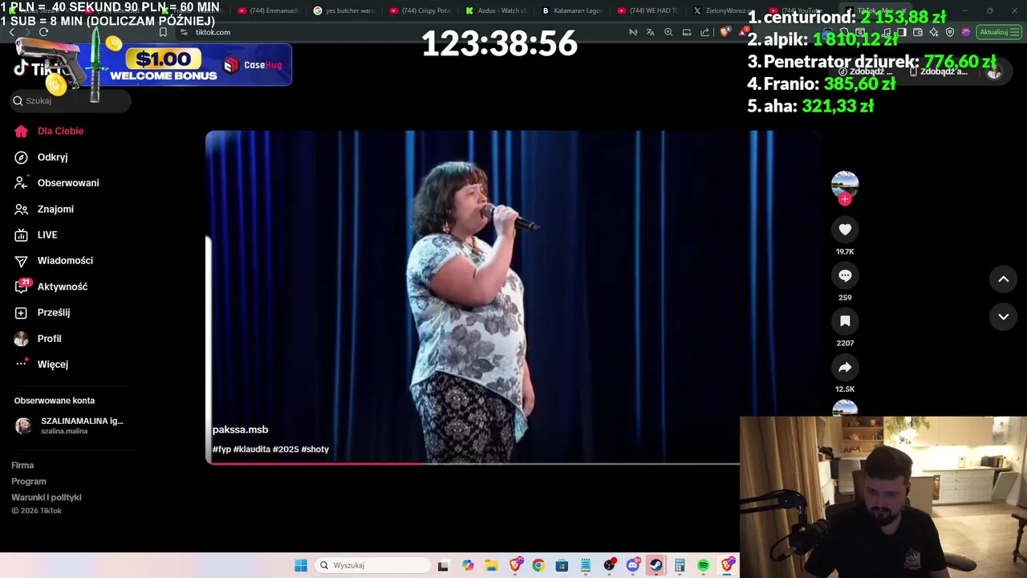Image resolution: width=1027 pixels, height=578 pixels.
Task: Open Notepad from the taskbar
Action: pos(586,565)
